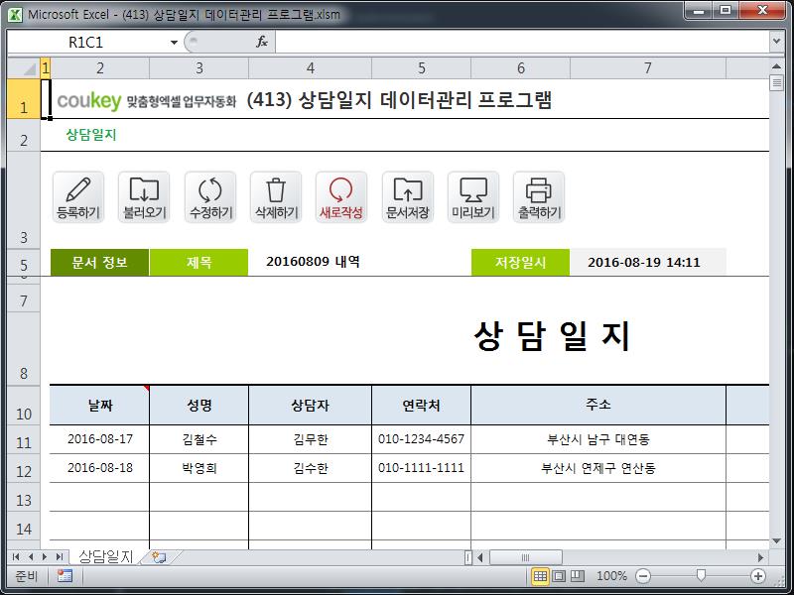Viewport: 794px width, 595px height.
Task: Click the fx insert function icon
Action: [262, 42]
